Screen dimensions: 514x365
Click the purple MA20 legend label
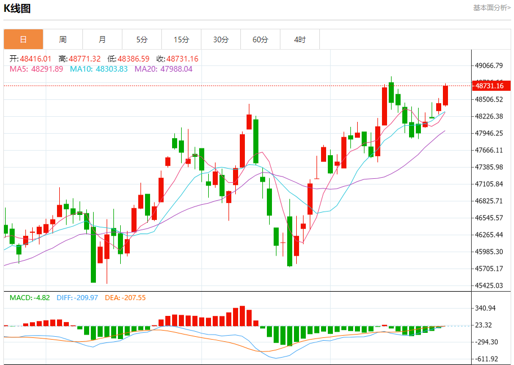click(163, 69)
